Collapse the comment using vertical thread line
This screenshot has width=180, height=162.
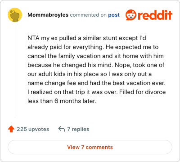[x=15, y=70]
